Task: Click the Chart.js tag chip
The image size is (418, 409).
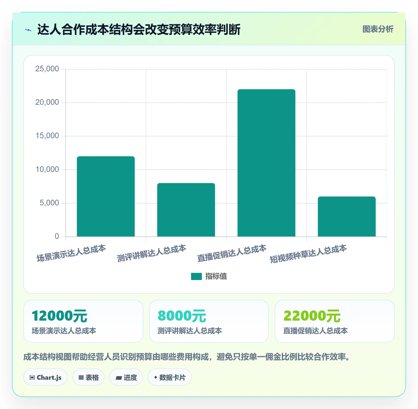Action: (45, 377)
